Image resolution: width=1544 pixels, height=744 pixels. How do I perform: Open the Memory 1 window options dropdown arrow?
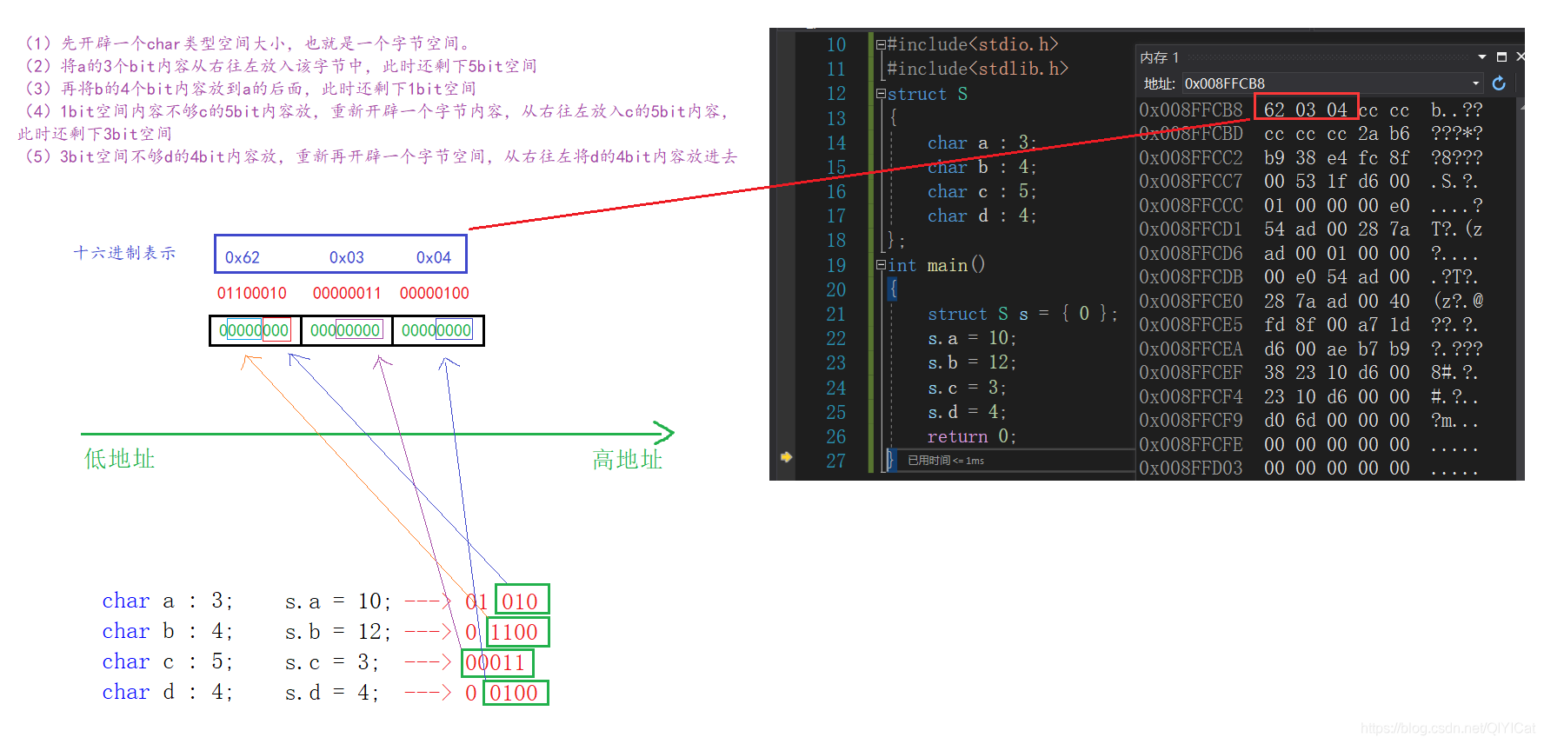(x=1482, y=56)
